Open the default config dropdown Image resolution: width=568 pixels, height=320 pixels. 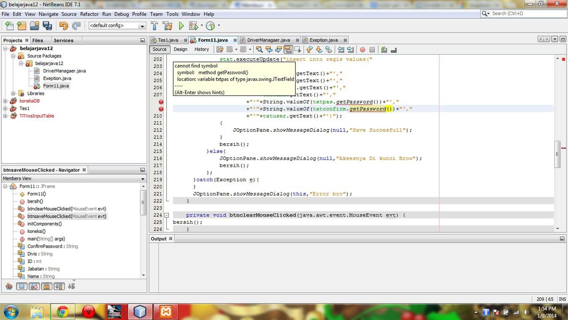pyautogui.click(x=143, y=25)
